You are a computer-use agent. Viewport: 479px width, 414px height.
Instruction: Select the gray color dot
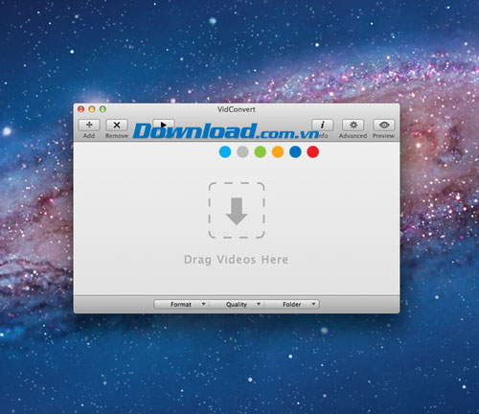[242, 151]
